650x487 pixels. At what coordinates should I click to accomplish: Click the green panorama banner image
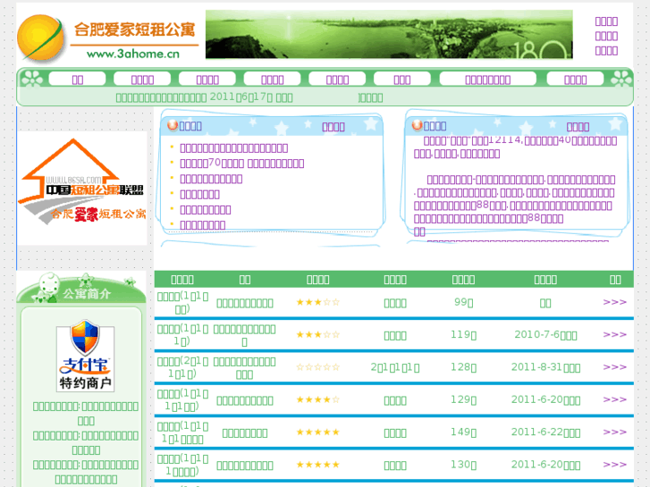[389, 34]
